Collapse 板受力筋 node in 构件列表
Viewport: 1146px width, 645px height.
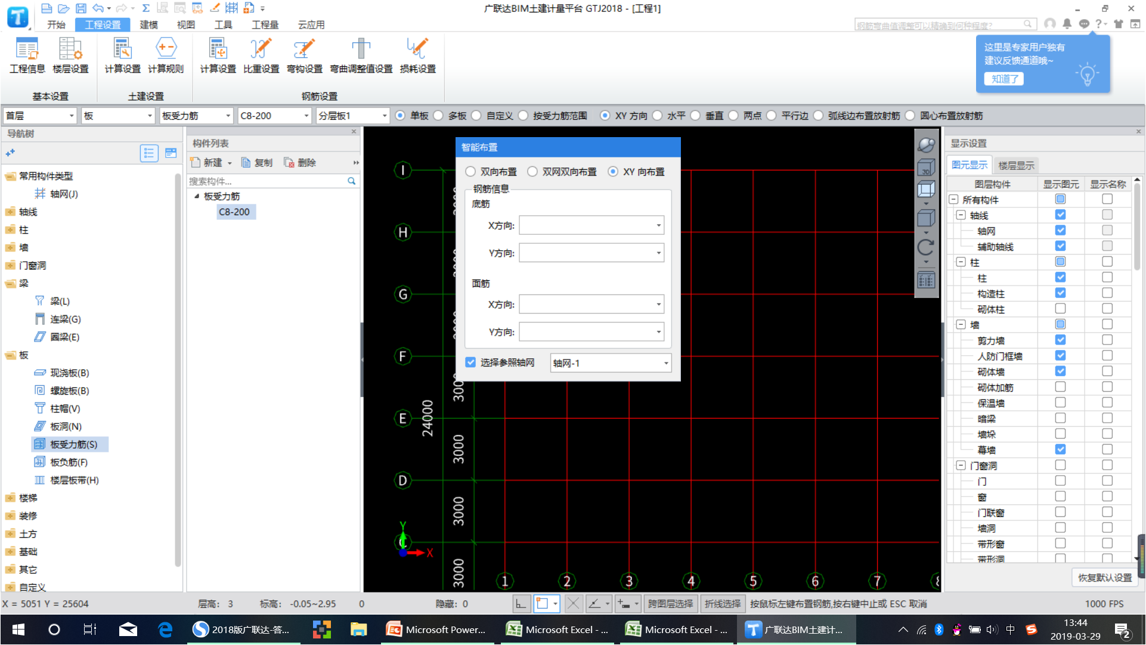coord(197,196)
